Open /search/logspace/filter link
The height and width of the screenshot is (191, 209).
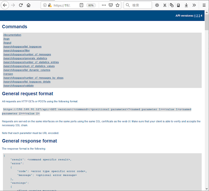point(17,50)
